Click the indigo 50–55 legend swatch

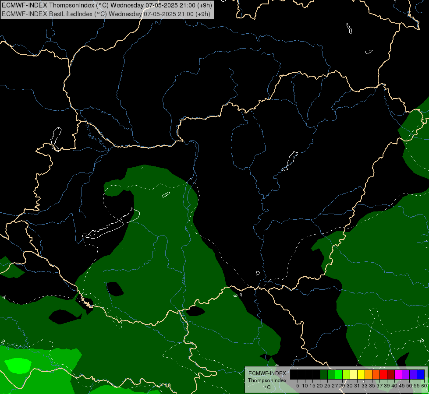click(x=413, y=374)
